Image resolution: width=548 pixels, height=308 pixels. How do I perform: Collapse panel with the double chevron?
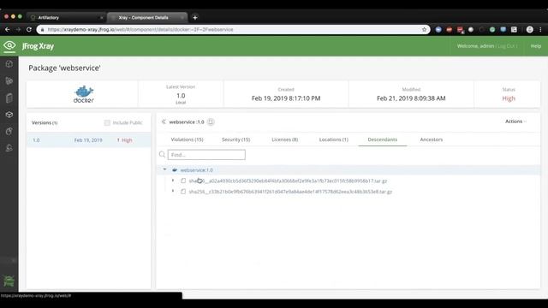[x=164, y=121]
